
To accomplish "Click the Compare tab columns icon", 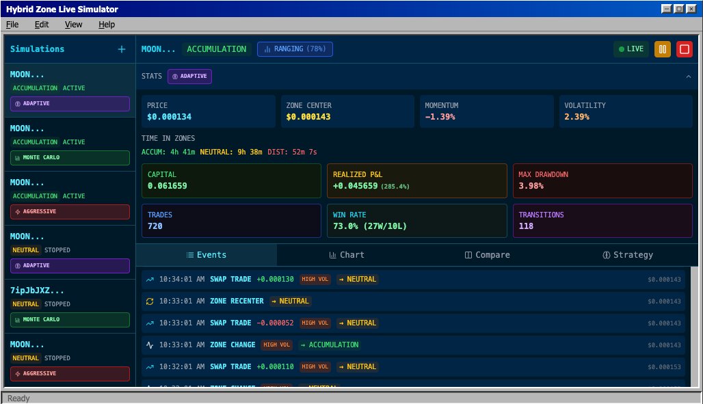I will [468, 255].
